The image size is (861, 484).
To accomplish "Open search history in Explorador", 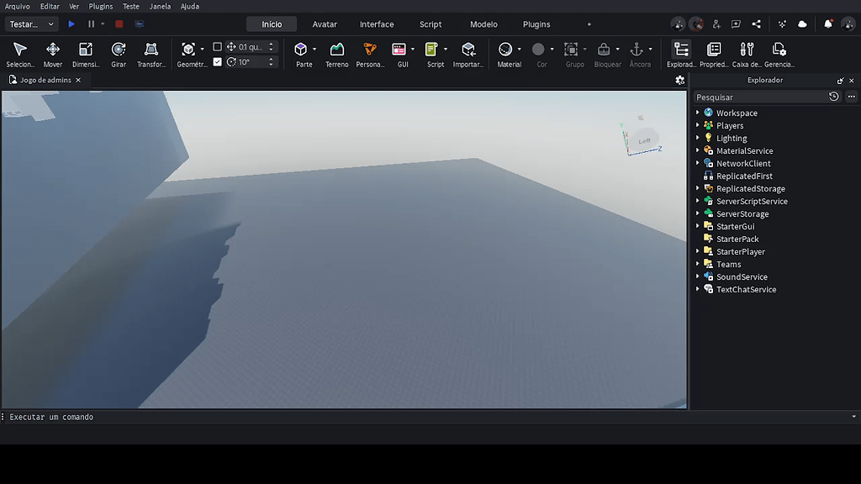I will coord(833,97).
